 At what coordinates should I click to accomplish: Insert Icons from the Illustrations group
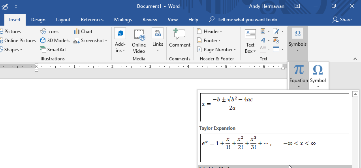pos(49,32)
